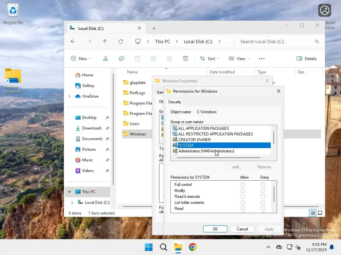
Task: Select the Security tab in Permissions dialog
Action: [174, 102]
